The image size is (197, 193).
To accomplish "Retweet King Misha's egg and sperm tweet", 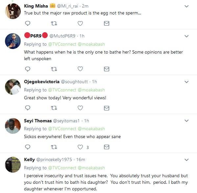I will point(54,23).
